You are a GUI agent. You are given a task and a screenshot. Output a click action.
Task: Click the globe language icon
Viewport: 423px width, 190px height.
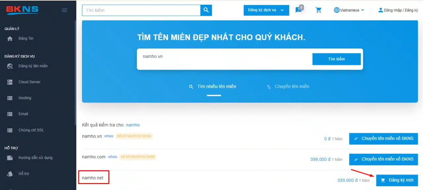[337, 10]
